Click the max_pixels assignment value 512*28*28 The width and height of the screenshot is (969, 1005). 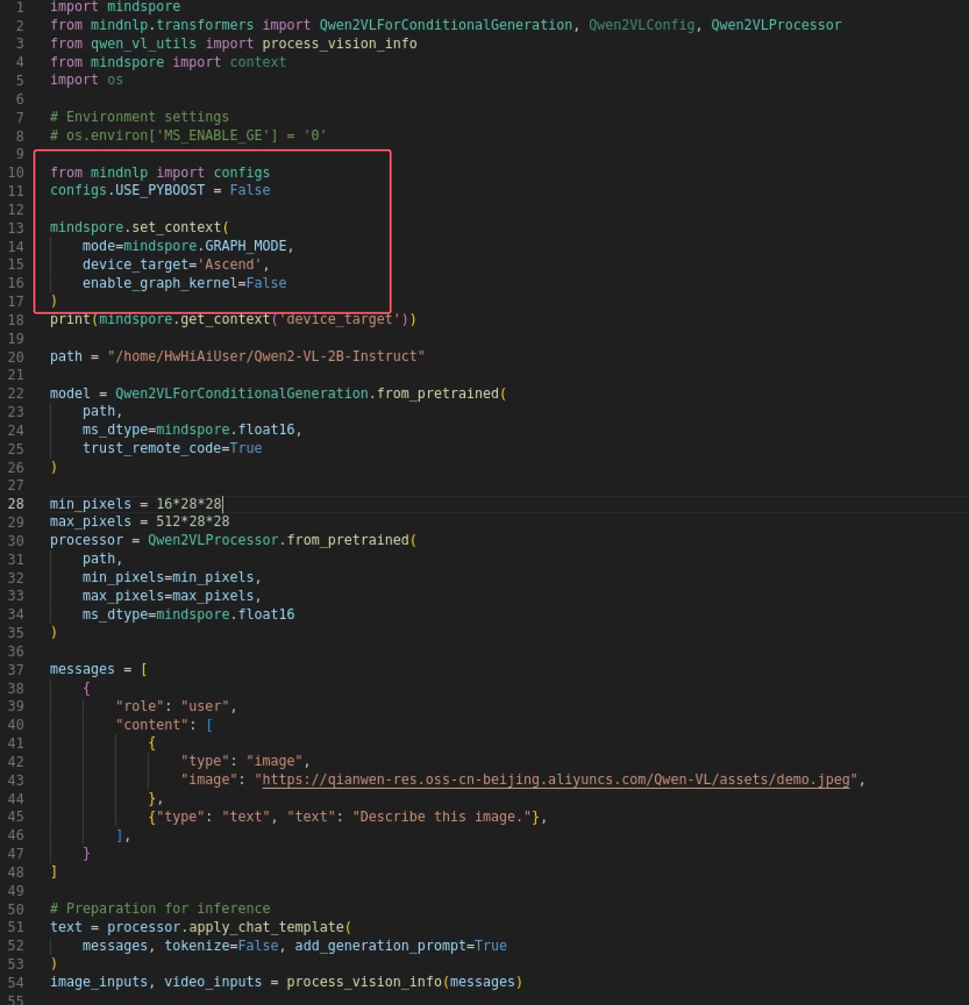point(193,521)
